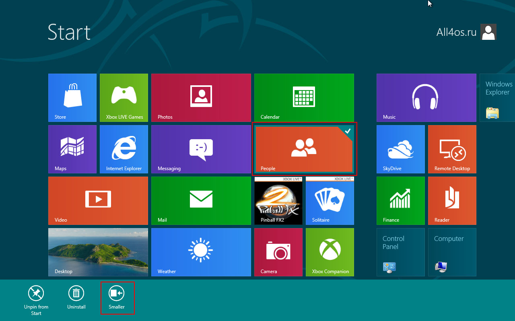Viewport: 515px width, 321px height.
Task: Launch the Remote Desktop tile
Action: click(x=452, y=149)
